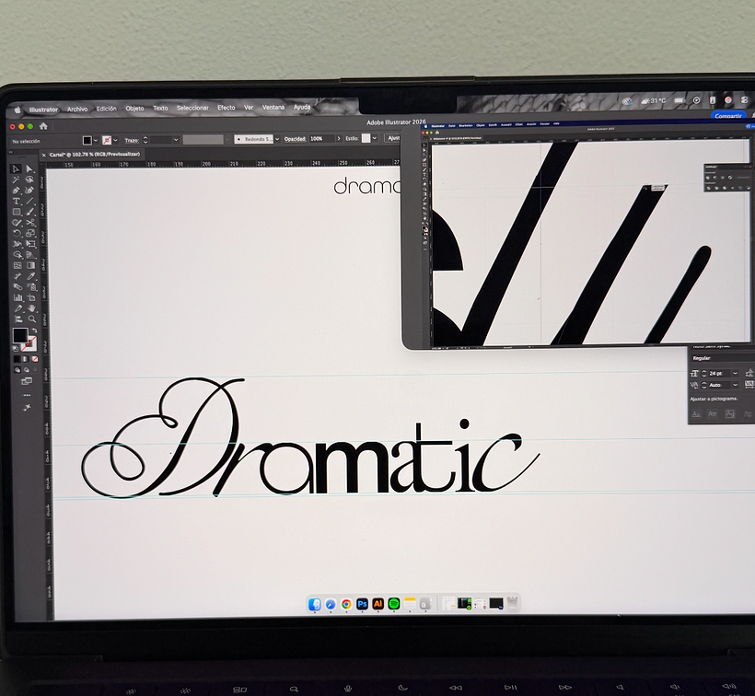Expand Opacidad arrow next to 100%
Screen dimensions: 755x696
click(x=339, y=139)
